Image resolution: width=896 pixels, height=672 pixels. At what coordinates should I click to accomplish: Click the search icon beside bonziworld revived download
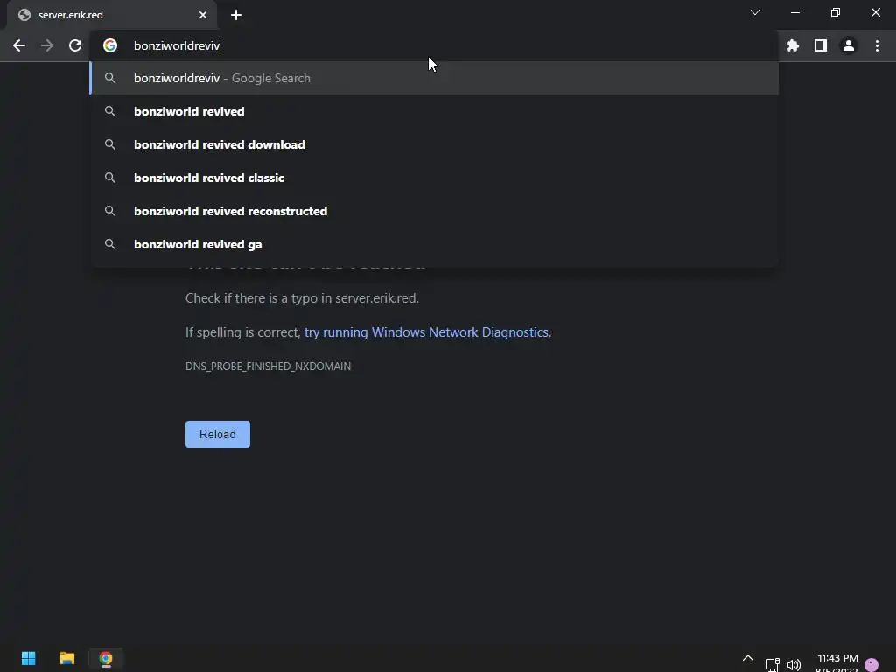click(x=110, y=144)
